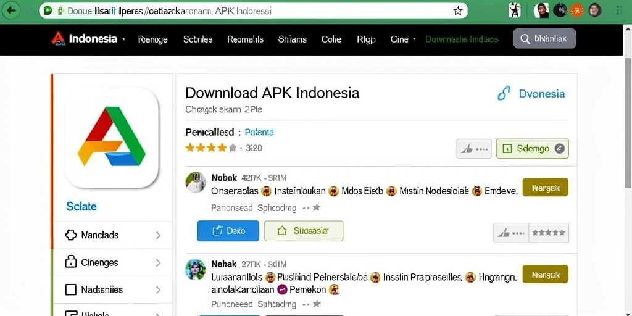The width and height of the screenshot is (632, 316).
Task: Click the Nabak reviewer name
Action: tap(224, 177)
